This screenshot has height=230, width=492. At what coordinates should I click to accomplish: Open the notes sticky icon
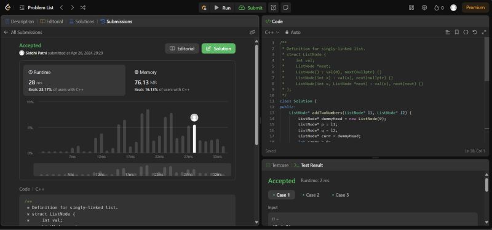click(x=285, y=8)
